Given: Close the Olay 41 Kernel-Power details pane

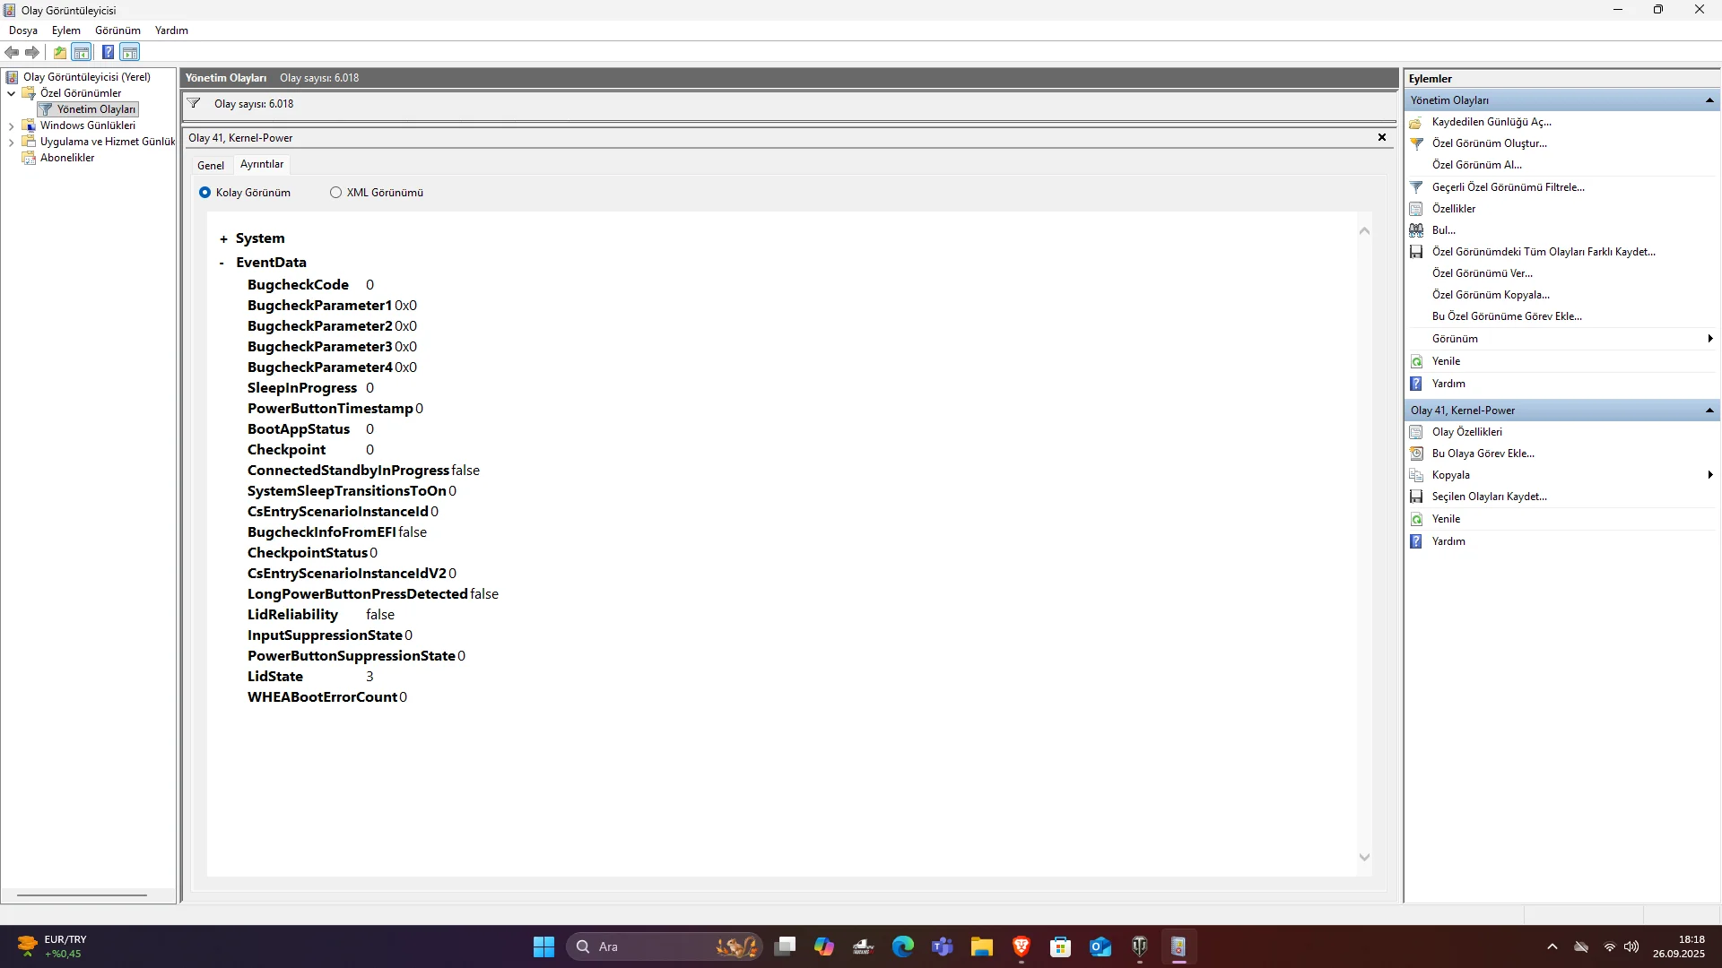Looking at the screenshot, I should [1381, 137].
